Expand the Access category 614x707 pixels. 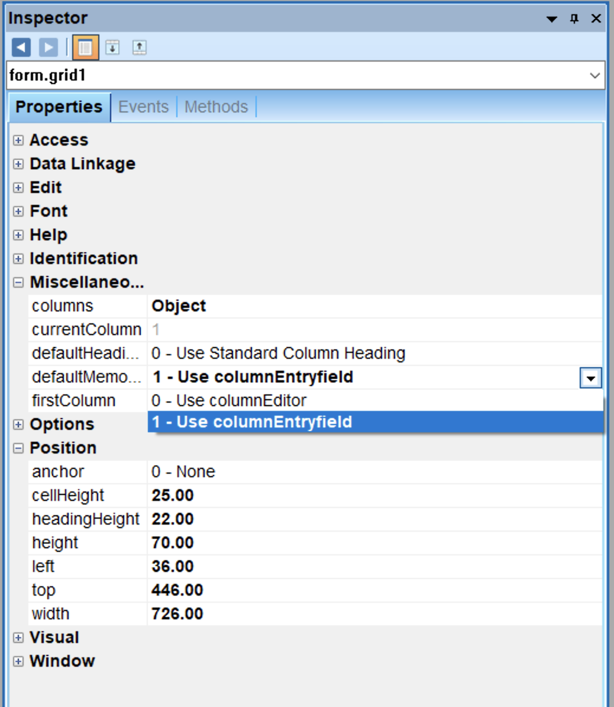point(18,140)
